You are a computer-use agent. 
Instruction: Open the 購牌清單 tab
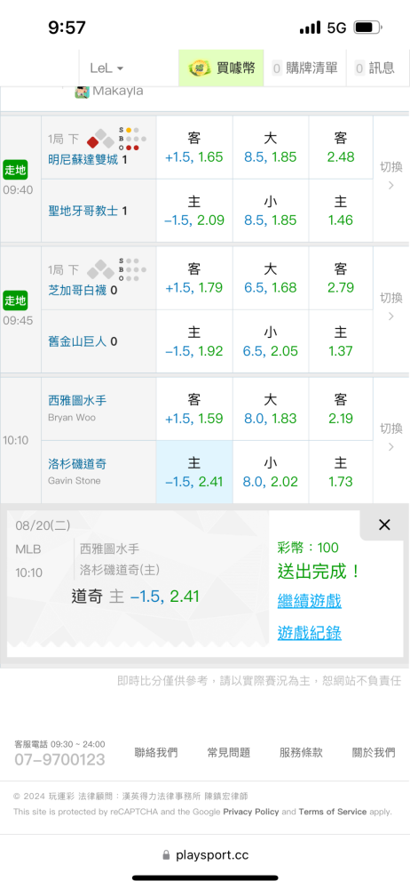pyautogui.click(x=304, y=68)
